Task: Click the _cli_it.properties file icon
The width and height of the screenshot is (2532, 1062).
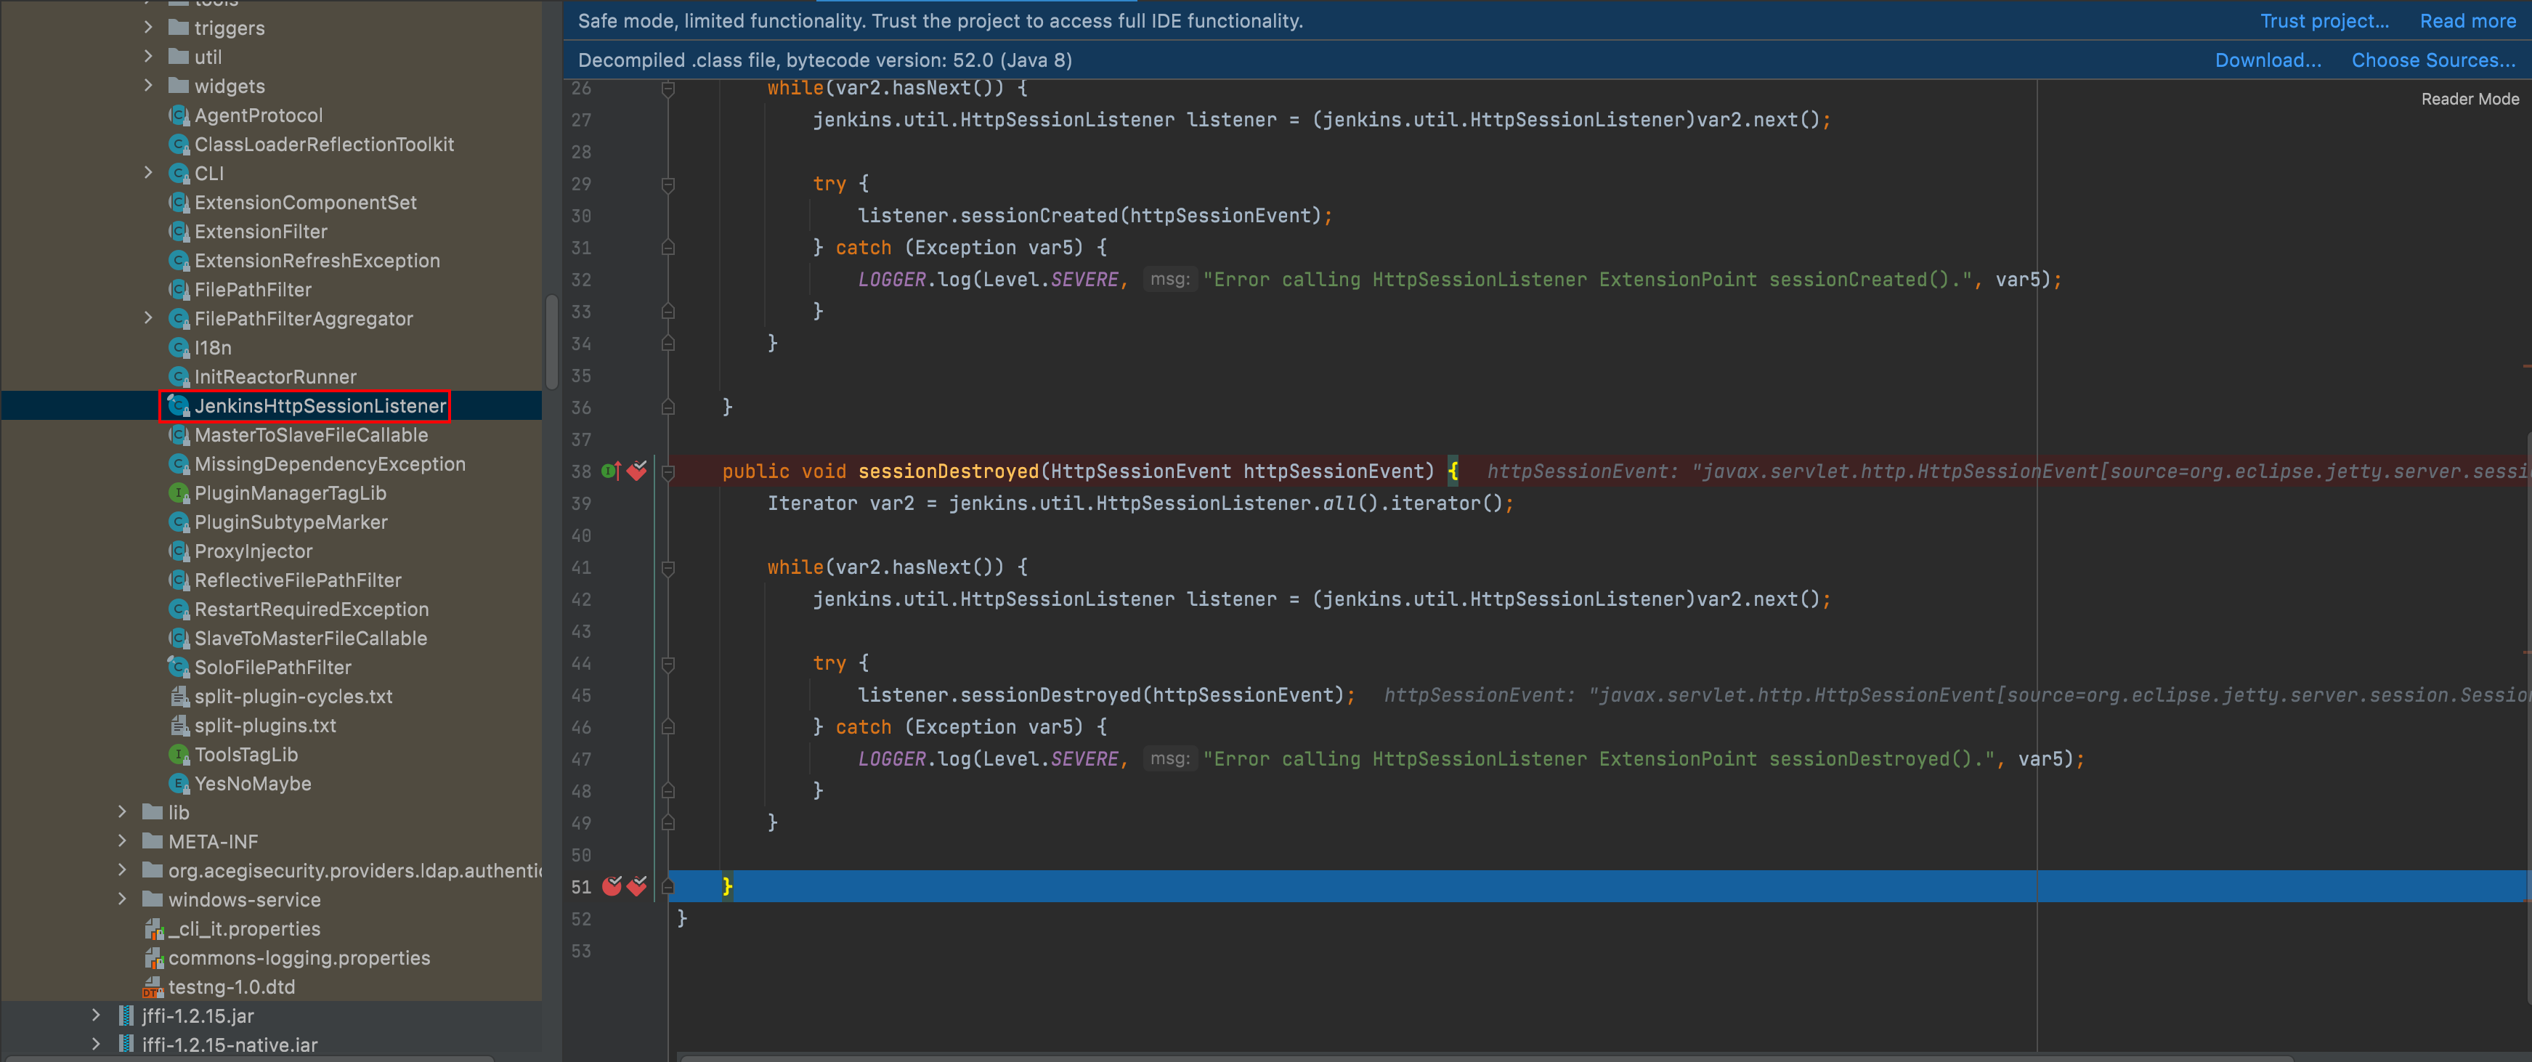Action: click(153, 928)
